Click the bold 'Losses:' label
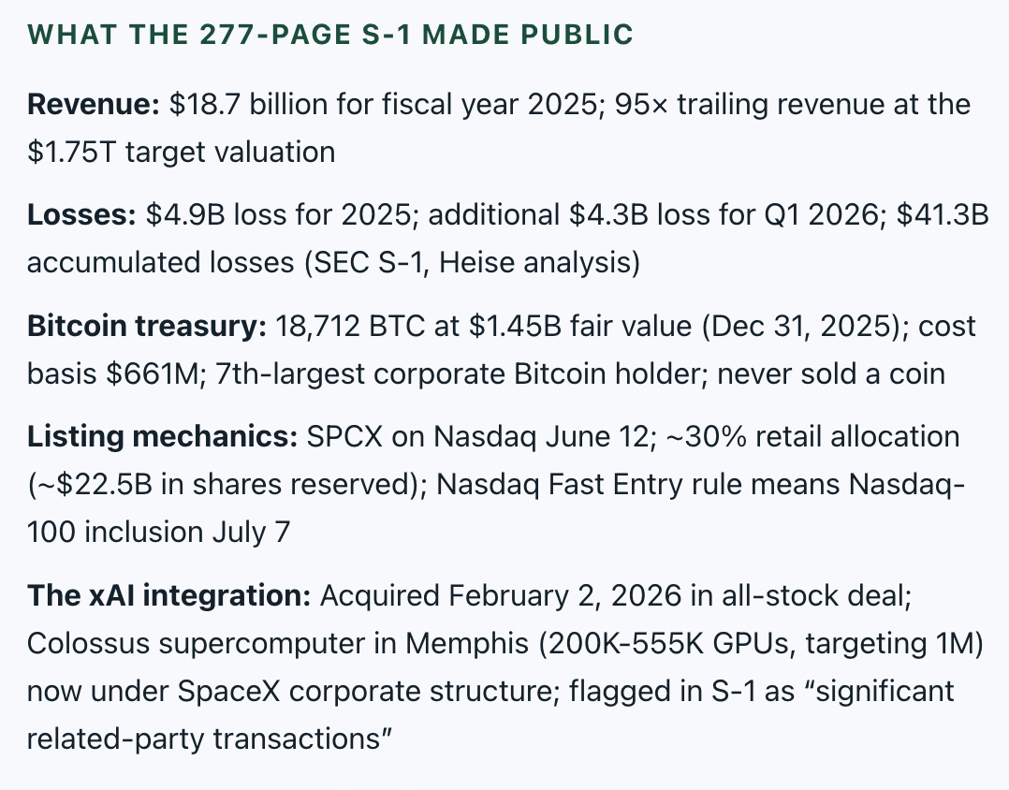1009x790 pixels. 81,215
